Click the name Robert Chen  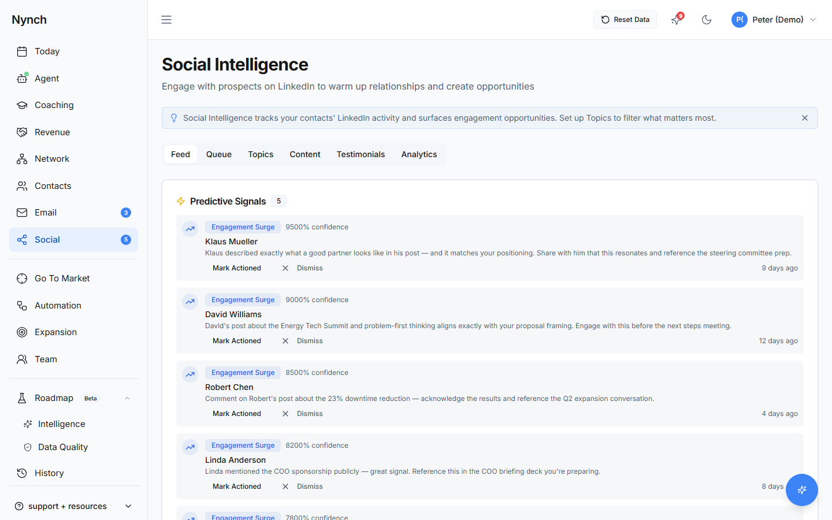pos(229,387)
